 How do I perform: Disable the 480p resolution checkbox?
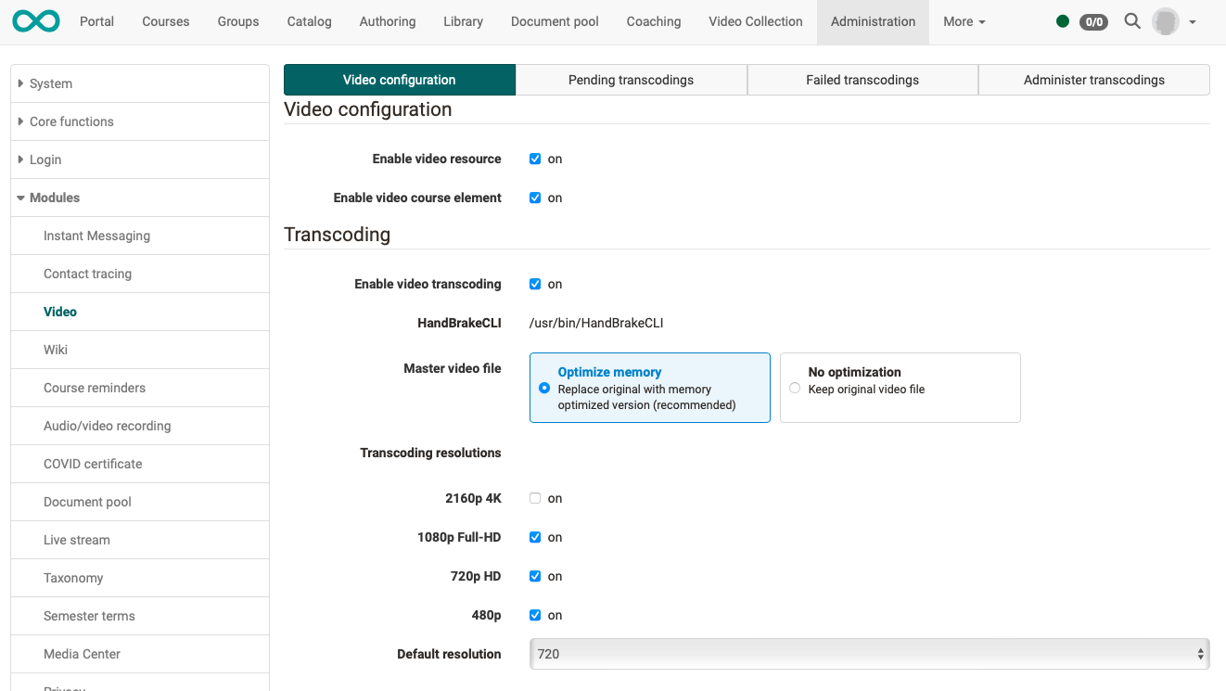click(x=535, y=615)
